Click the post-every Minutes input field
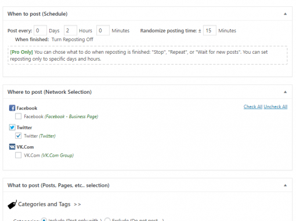This screenshot has width=296, height=221. (x=103, y=30)
